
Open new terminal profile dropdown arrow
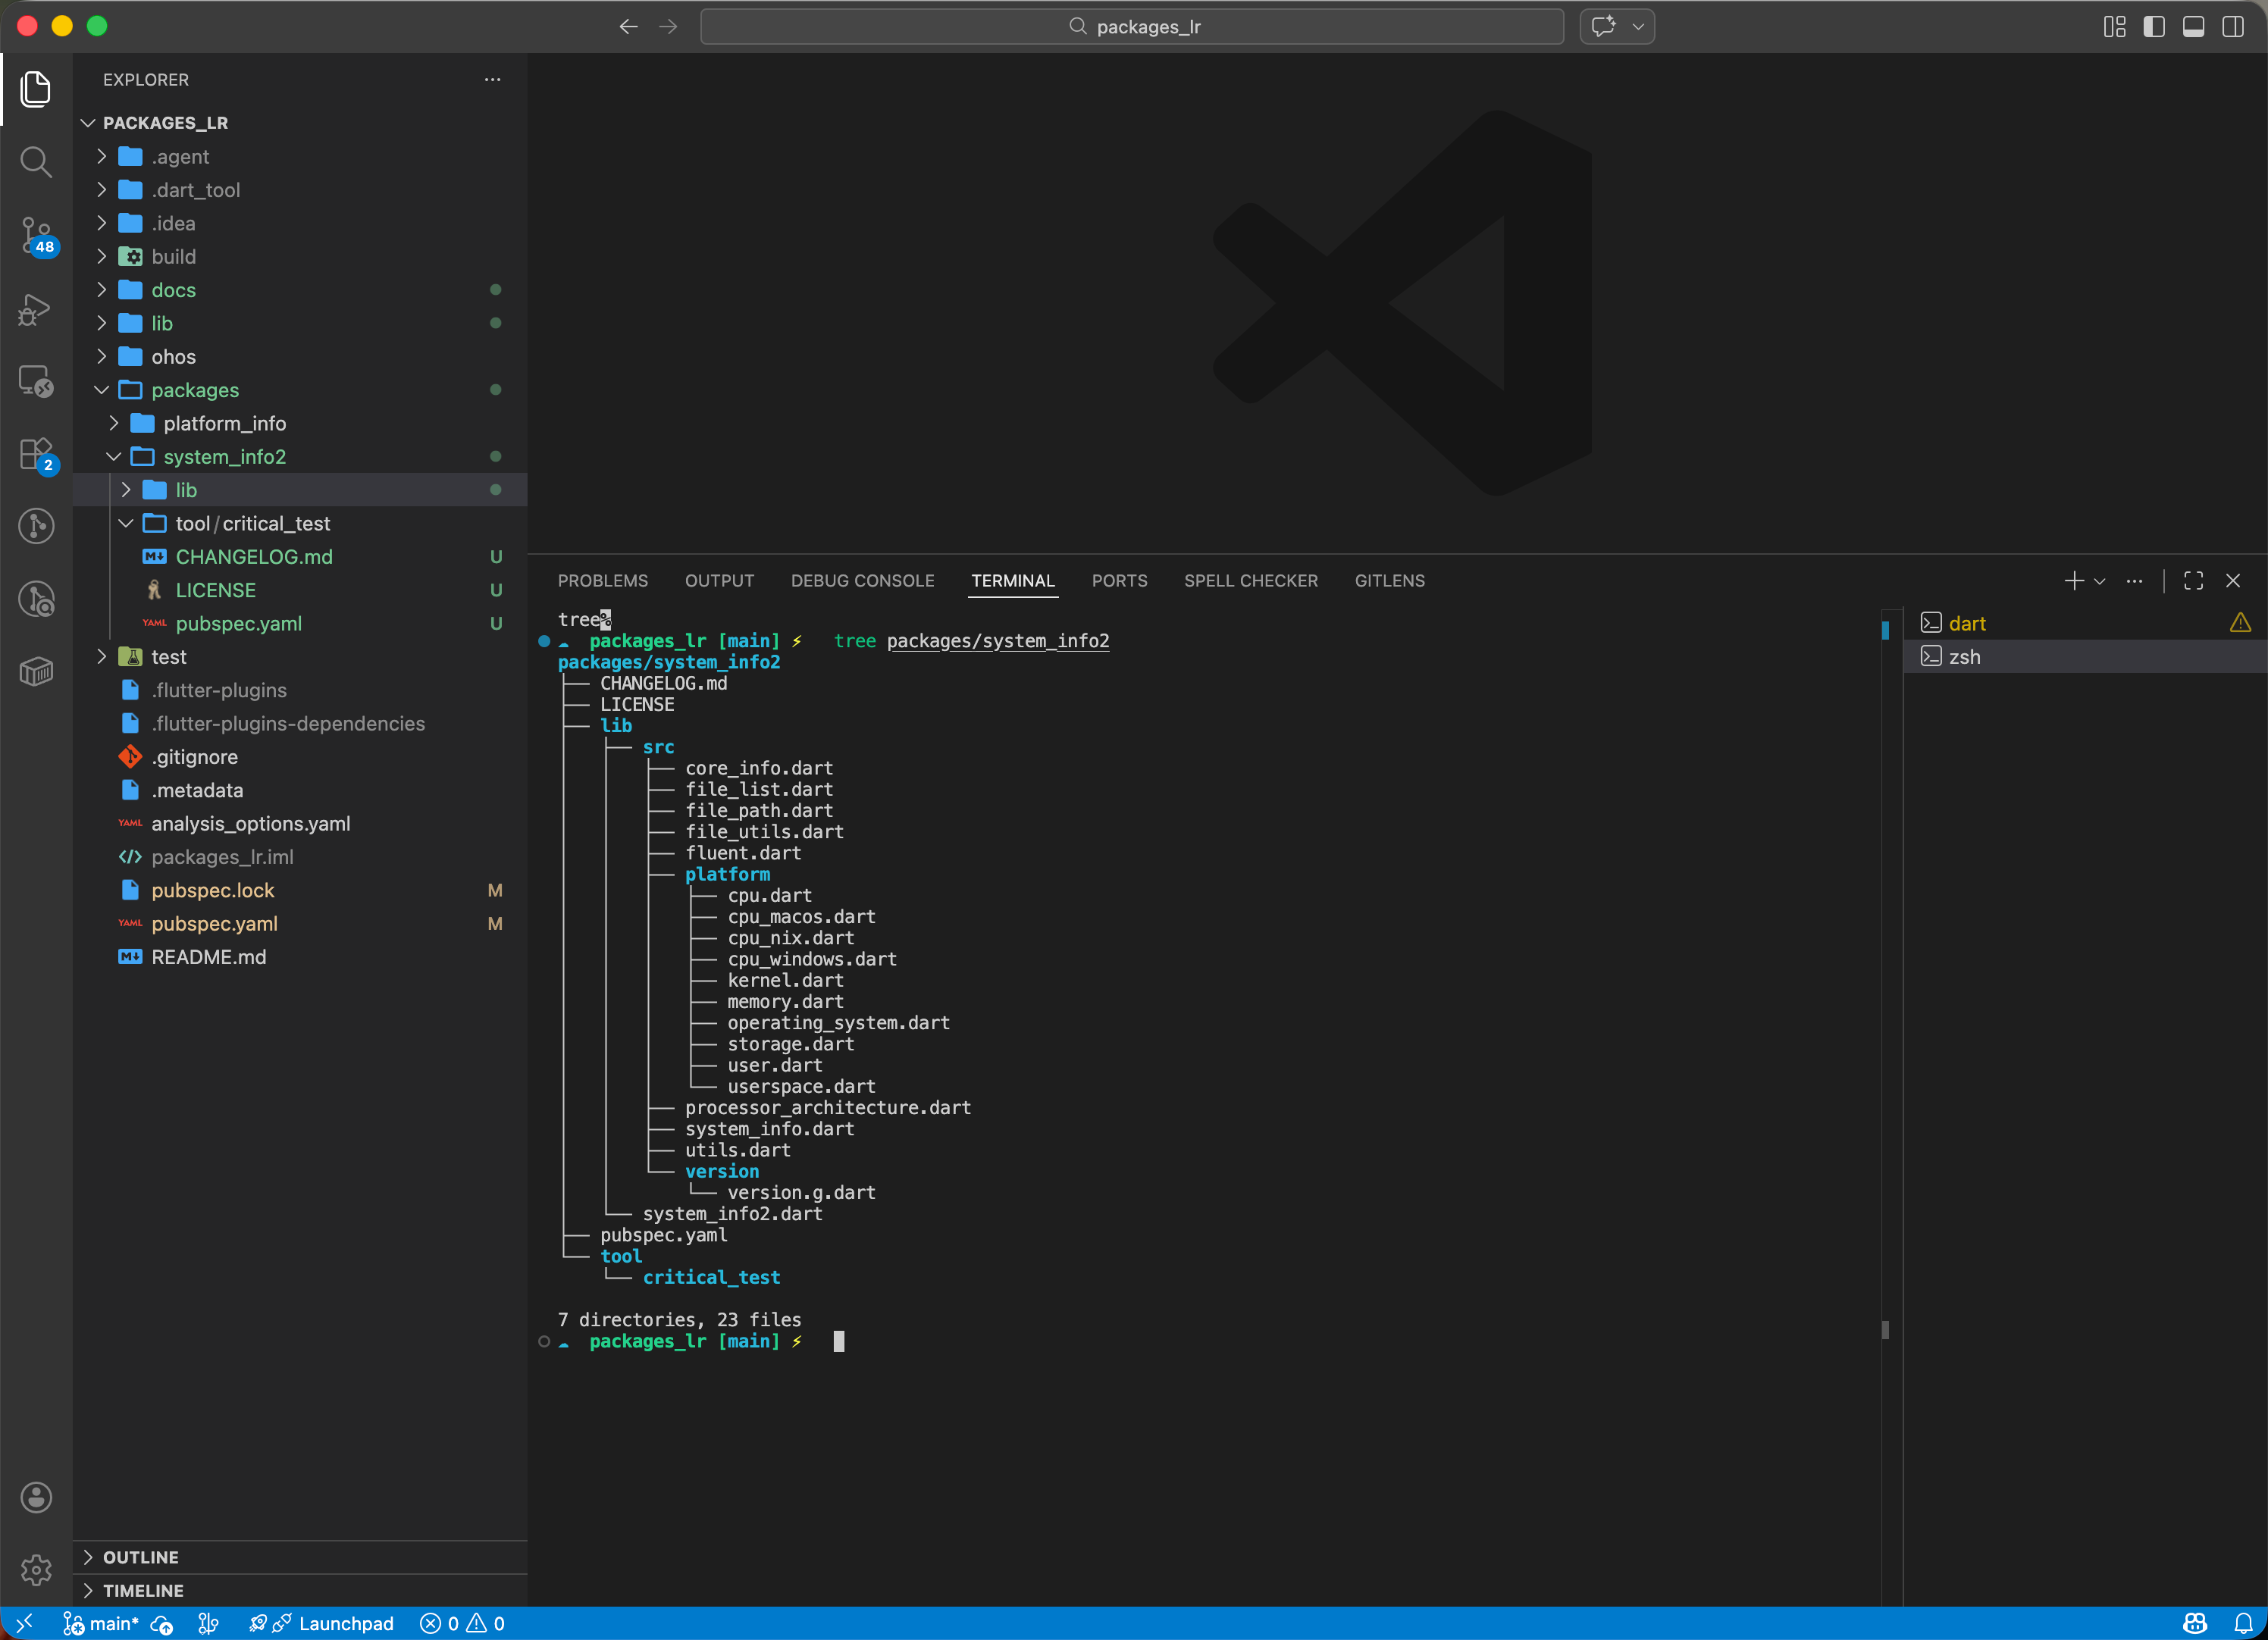[x=2100, y=581]
